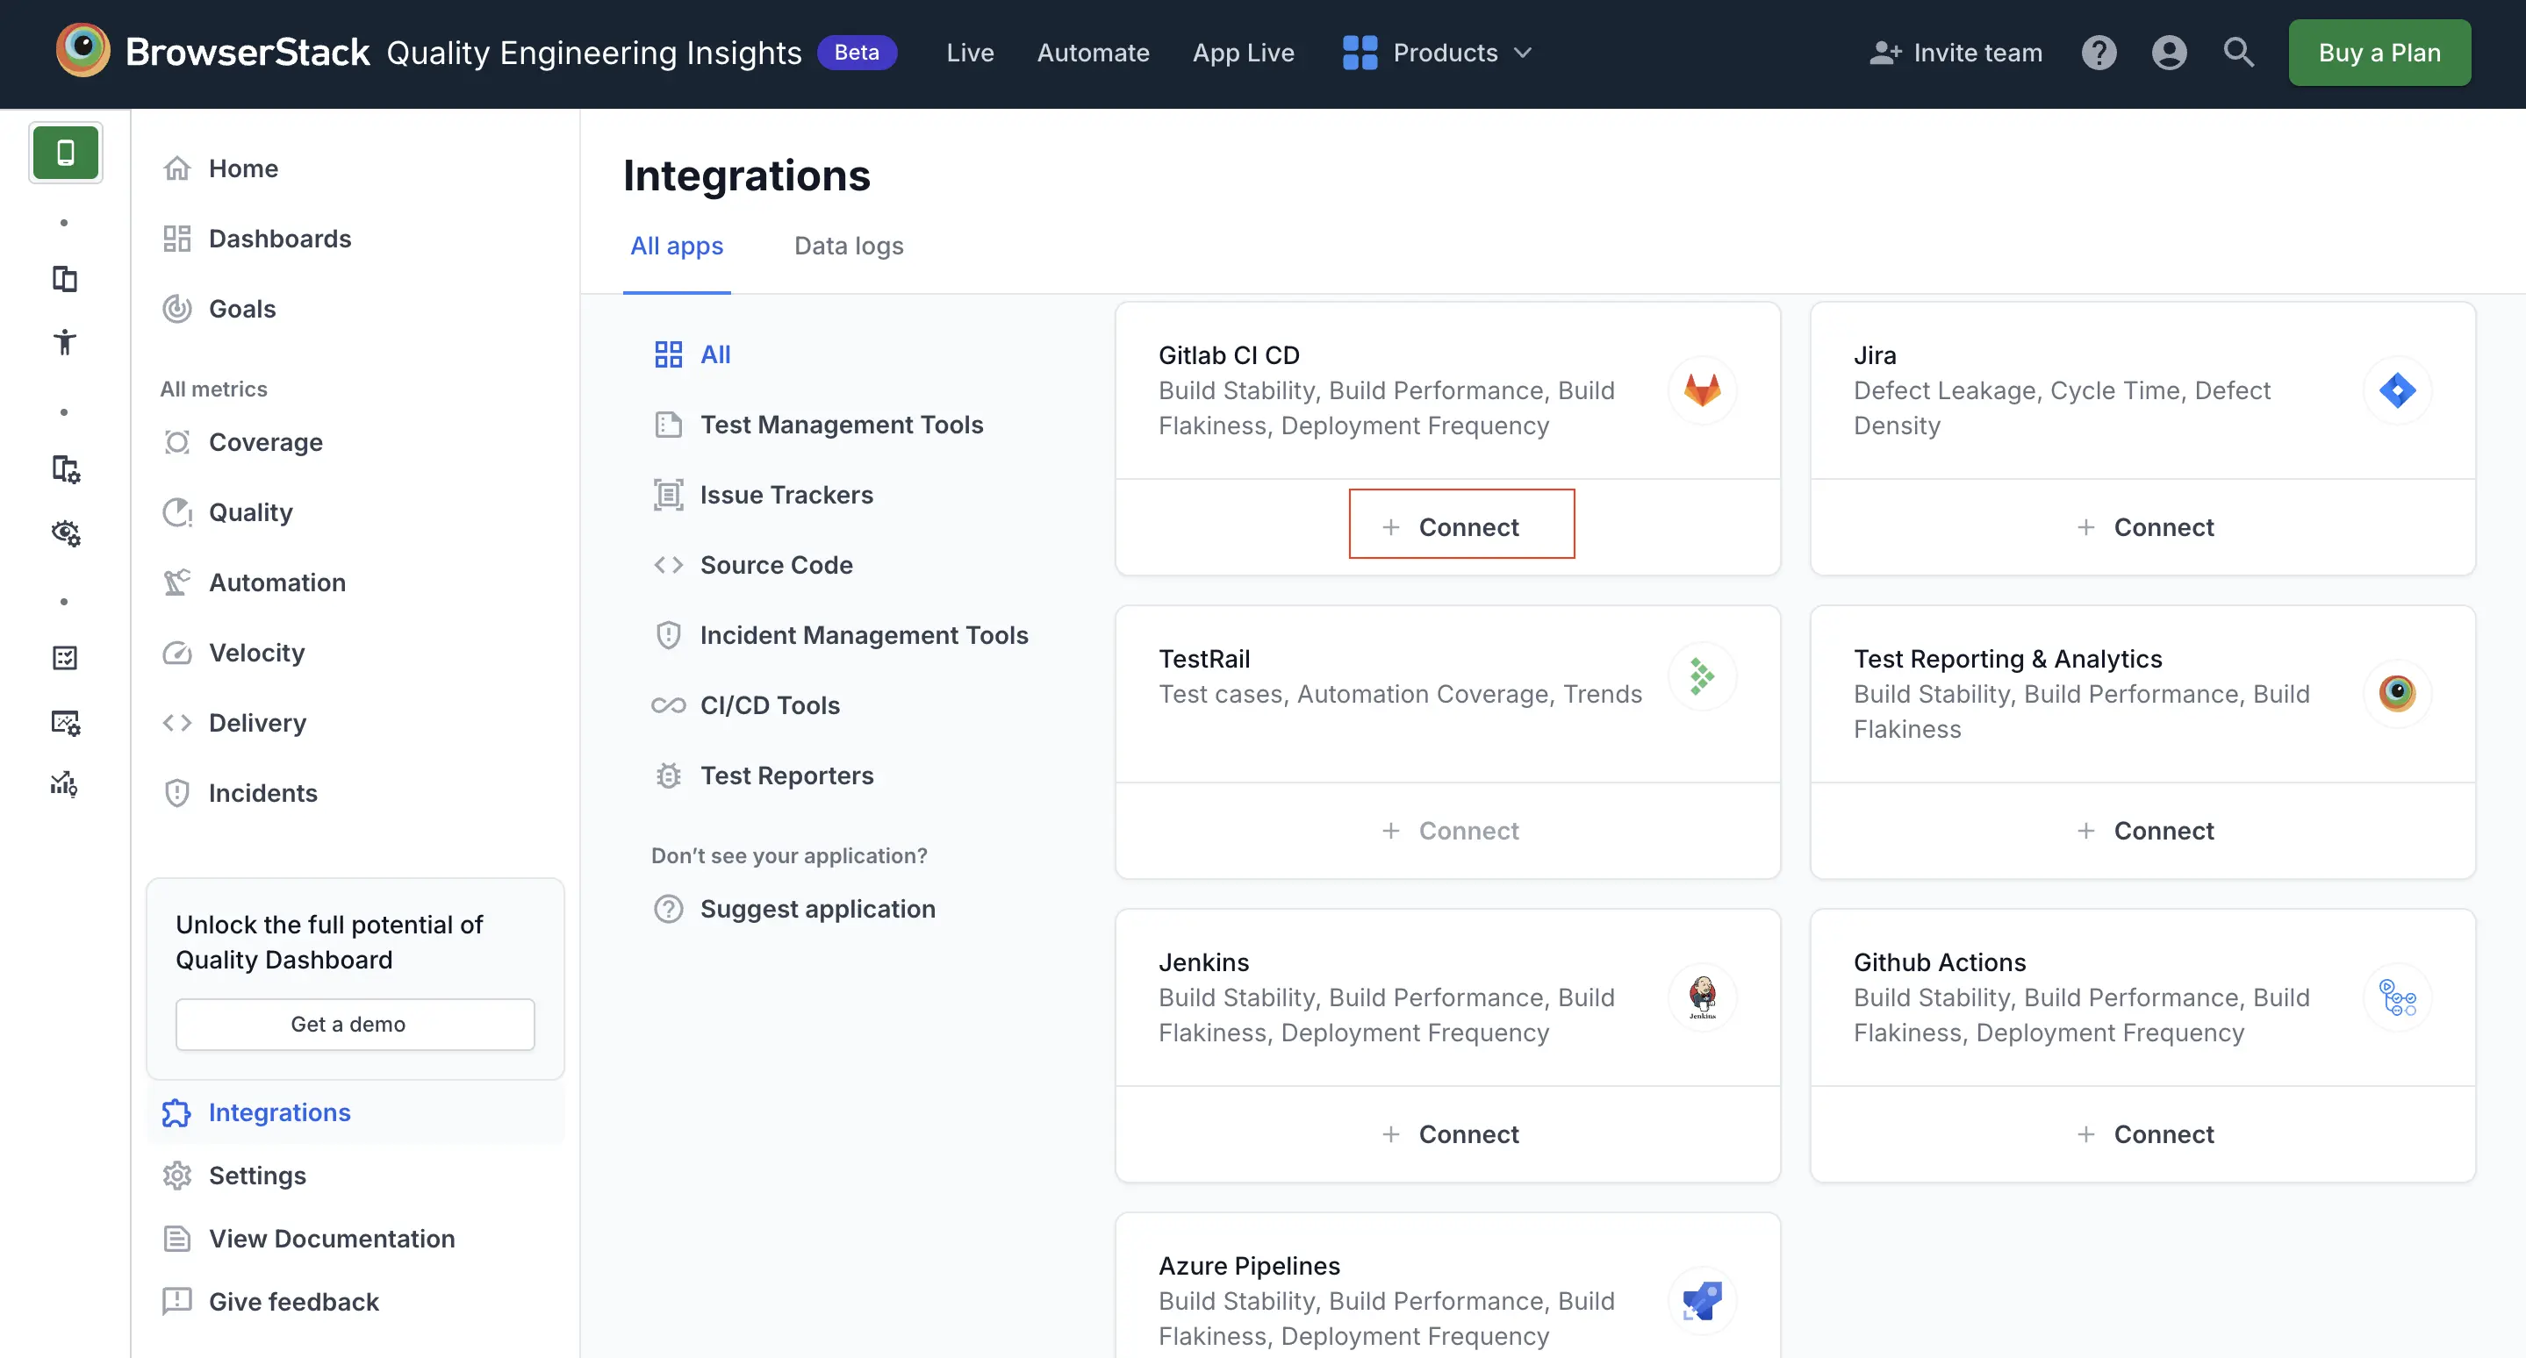The height and width of the screenshot is (1358, 2526).
Task: Click the eye-with-gear rail icon
Action: 65,532
